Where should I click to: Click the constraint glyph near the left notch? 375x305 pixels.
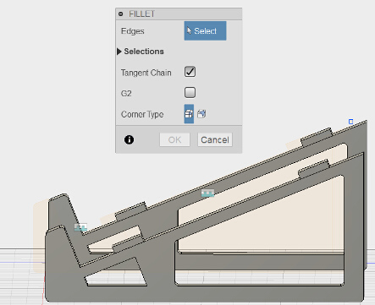(80, 227)
